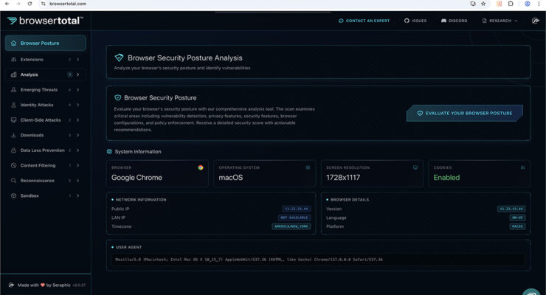Click the Browser Posture home icon

pyautogui.click(x=13, y=43)
